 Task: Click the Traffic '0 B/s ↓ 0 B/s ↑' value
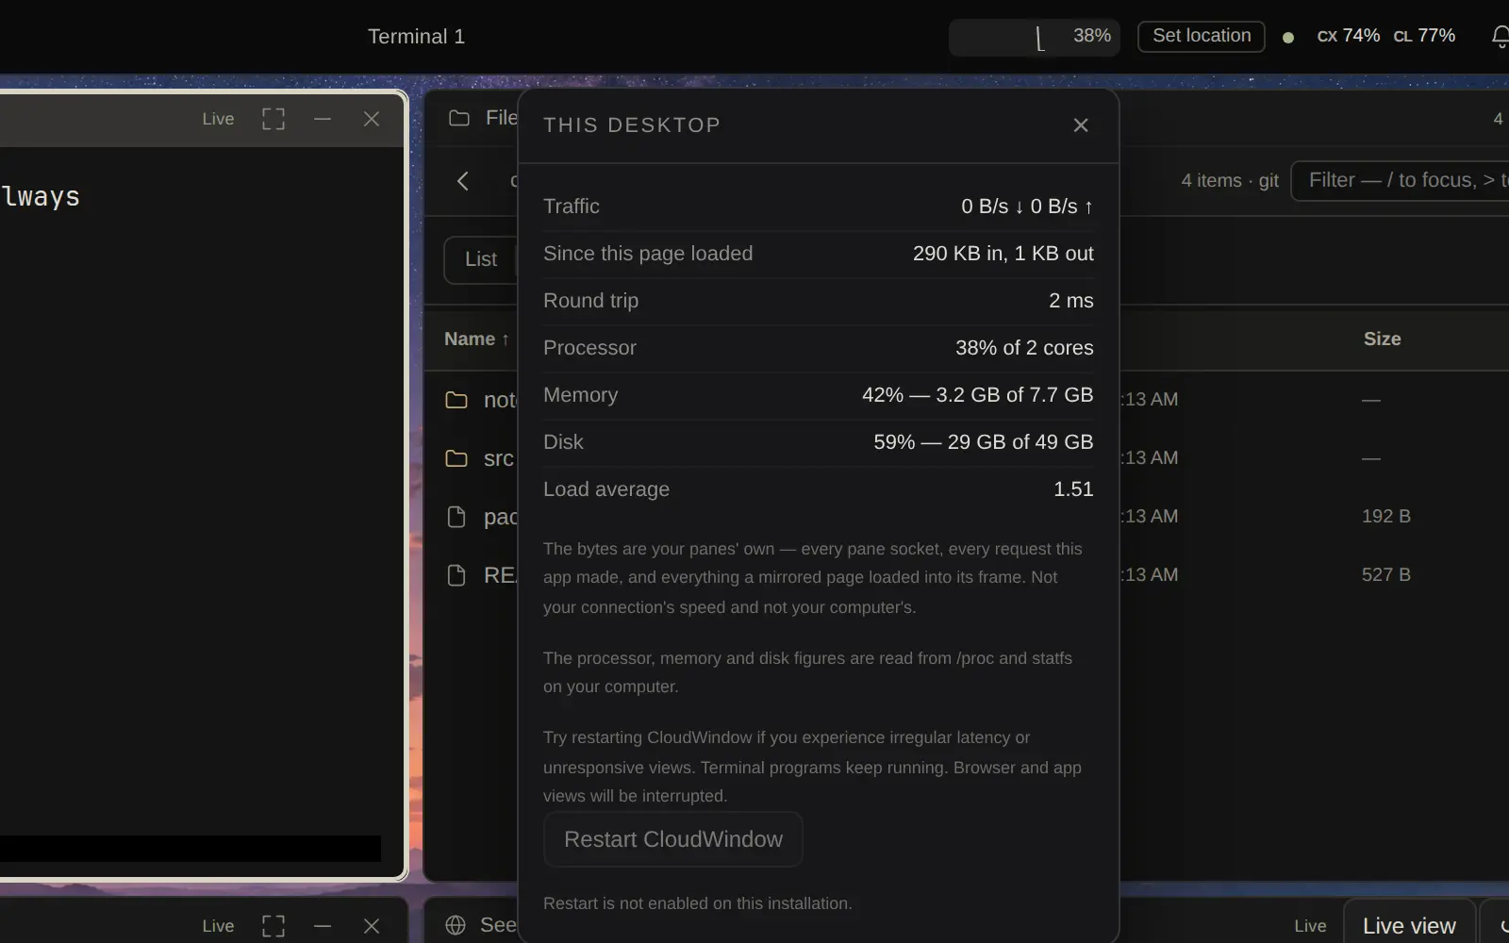point(1027,207)
